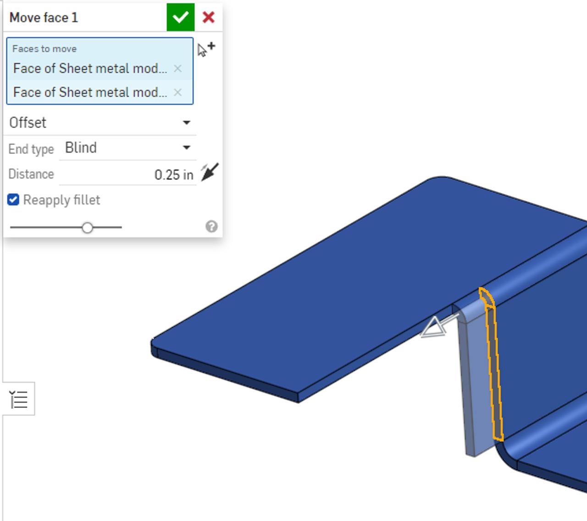Click the Distance value input field
This screenshot has height=521, width=587.
tap(151, 174)
